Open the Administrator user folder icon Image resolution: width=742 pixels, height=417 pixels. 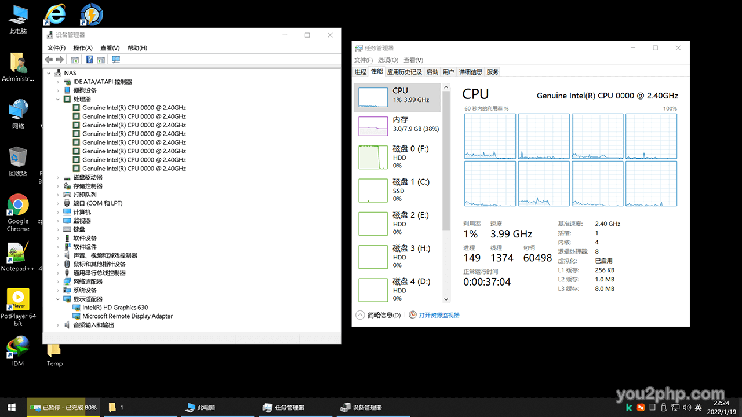coord(18,67)
